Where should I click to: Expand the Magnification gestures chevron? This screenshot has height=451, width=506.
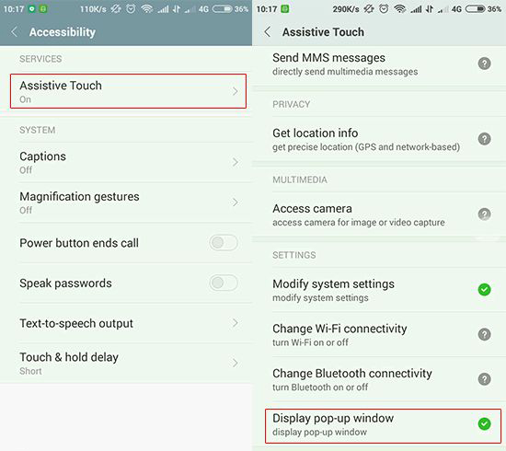pyautogui.click(x=236, y=202)
